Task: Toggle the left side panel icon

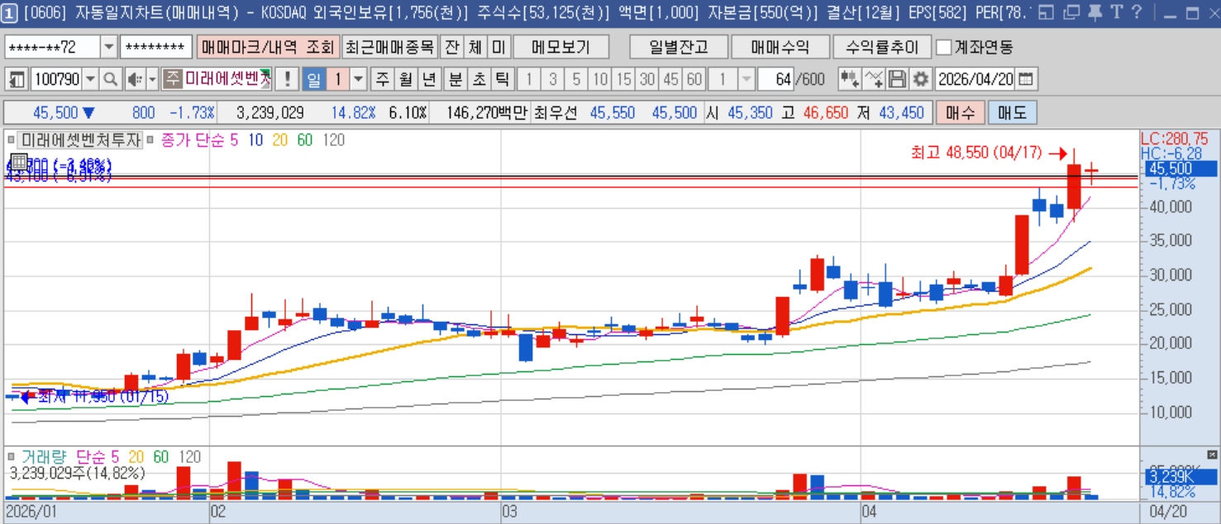Action: [17, 80]
